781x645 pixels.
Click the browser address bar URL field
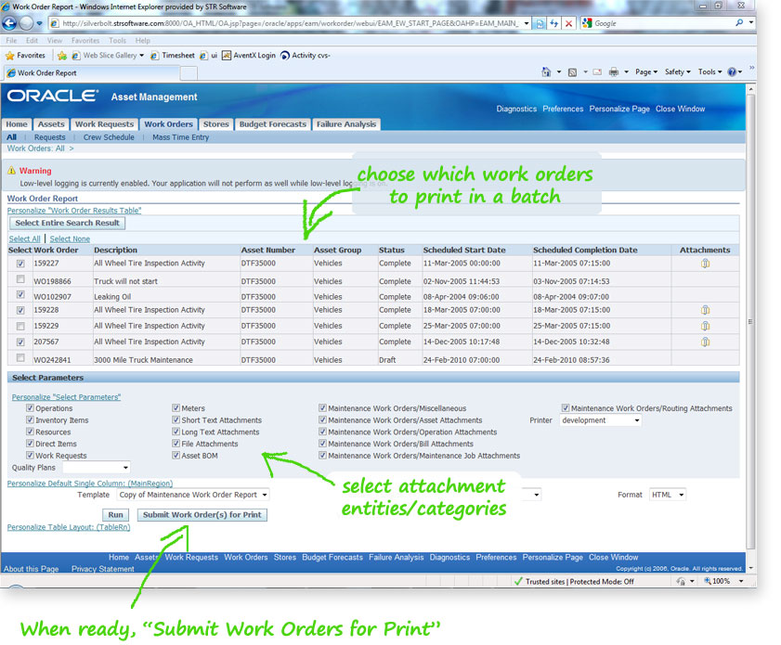point(290,23)
